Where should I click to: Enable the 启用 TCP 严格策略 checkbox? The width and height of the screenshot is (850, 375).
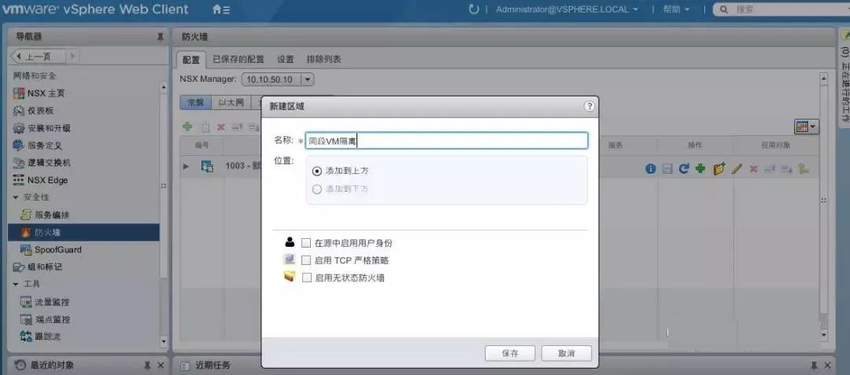pyautogui.click(x=306, y=260)
